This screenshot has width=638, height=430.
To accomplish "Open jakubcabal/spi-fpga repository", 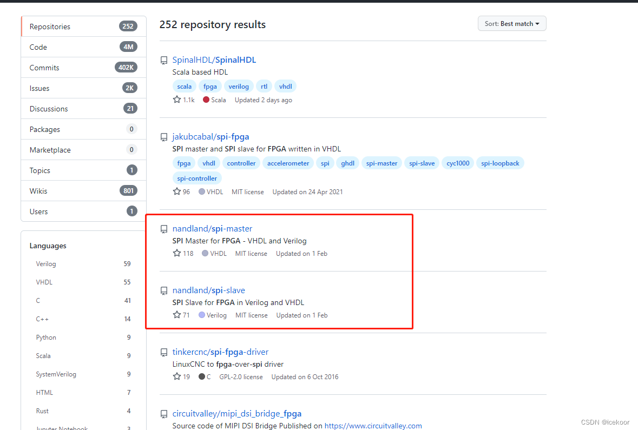I will click(x=211, y=137).
